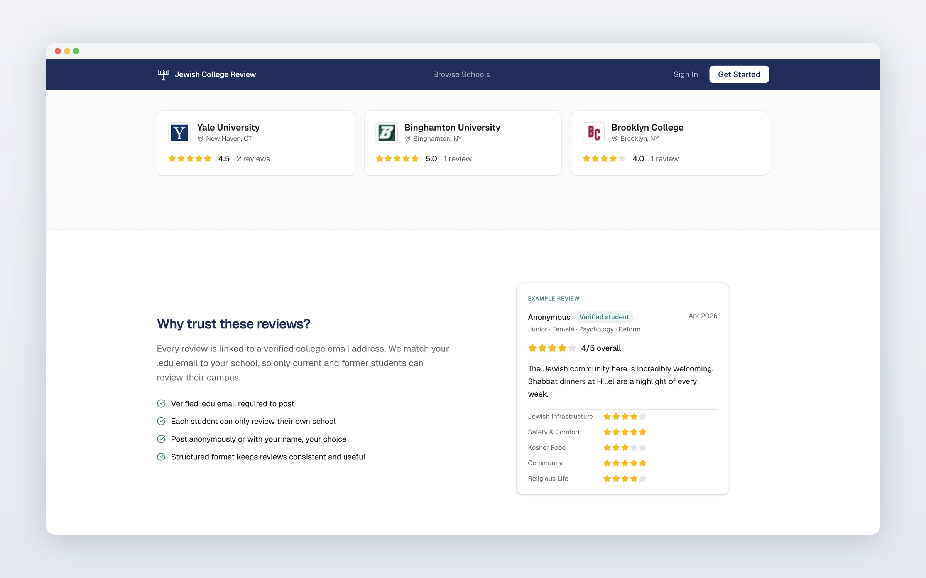Click the 4.5 rating value on Yale
Screen dimensions: 926x578
pyautogui.click(x=224, y=159)
